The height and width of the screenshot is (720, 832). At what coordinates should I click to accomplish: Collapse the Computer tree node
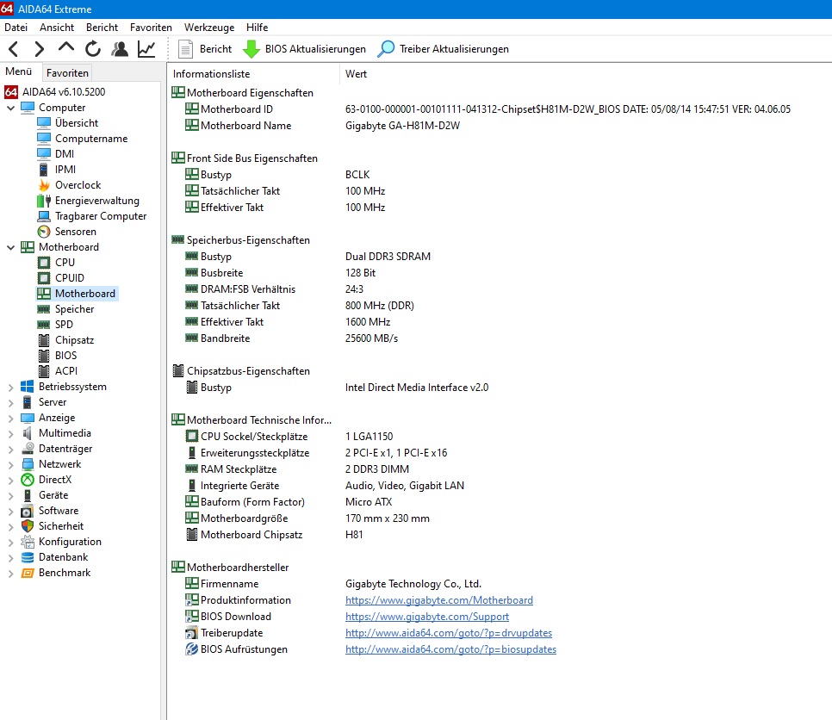[10, 108]
